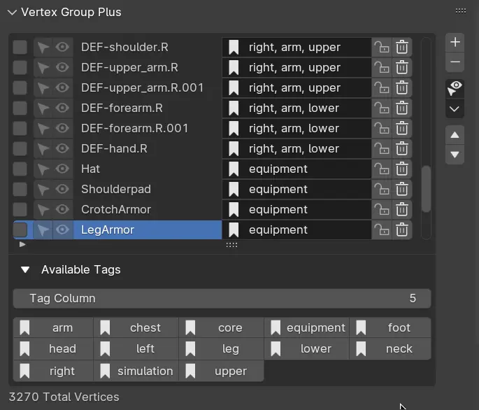Screen dimensions: 479x410
Task: Move the vertex group up with arrow
Action: click(x=455, y=135)
